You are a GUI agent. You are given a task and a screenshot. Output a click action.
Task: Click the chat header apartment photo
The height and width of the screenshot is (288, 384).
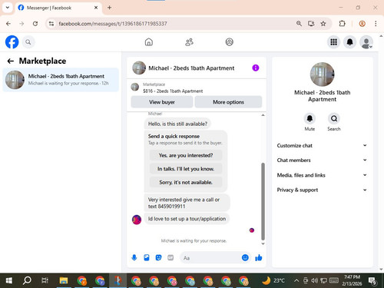pos(139,68)
